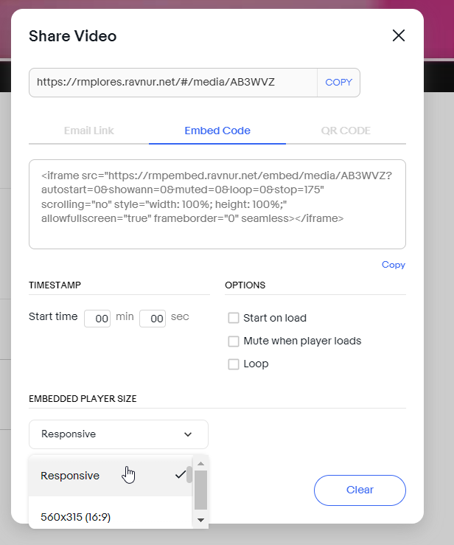
Task: Copy the video share URL
Action: click(339, 83)
